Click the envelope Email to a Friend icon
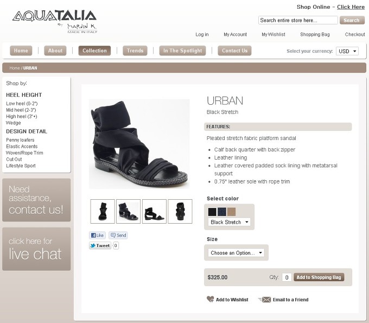Viewport: 369px width, 323px height. (x=266, y=300)
